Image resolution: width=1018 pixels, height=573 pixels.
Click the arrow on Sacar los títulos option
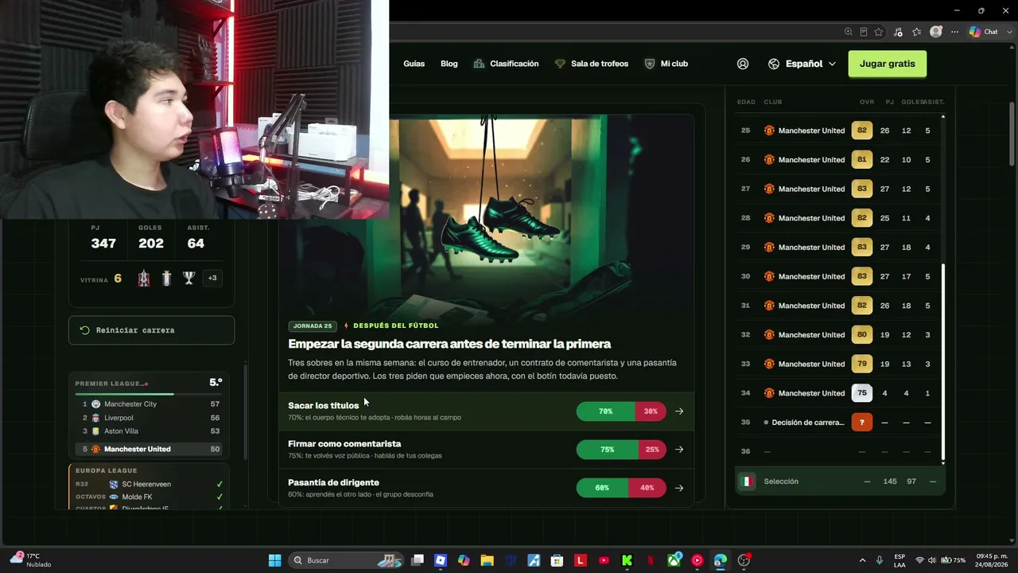(679, 411)
